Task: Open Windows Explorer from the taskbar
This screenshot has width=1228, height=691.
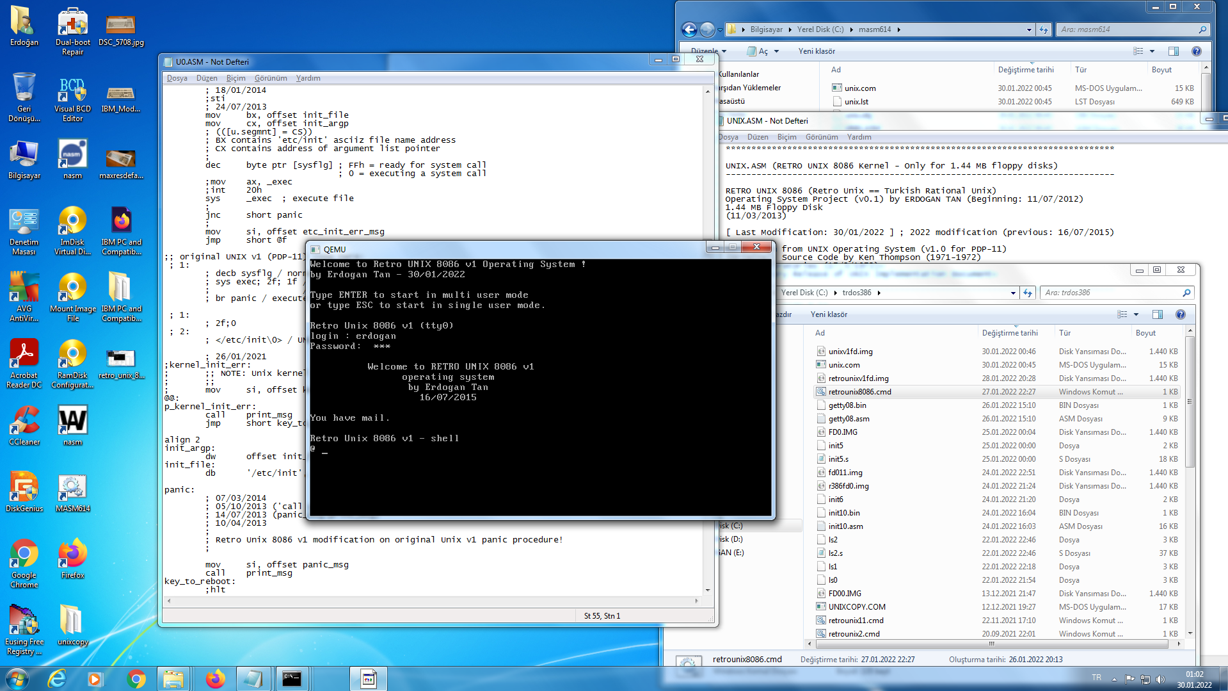Action: [173, 678]
